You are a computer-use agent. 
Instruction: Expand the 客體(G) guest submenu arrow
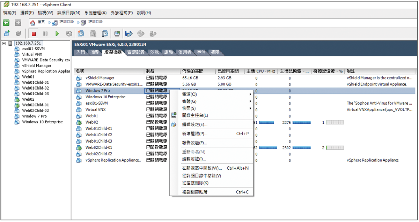click(250, 101)
